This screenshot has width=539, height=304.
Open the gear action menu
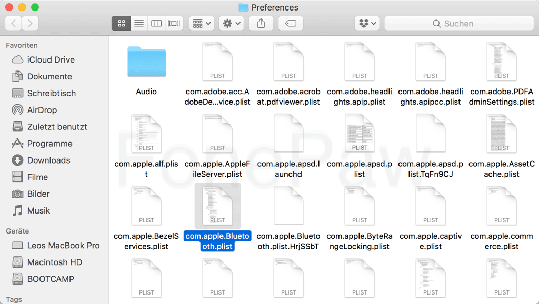(x=232, y=23)
